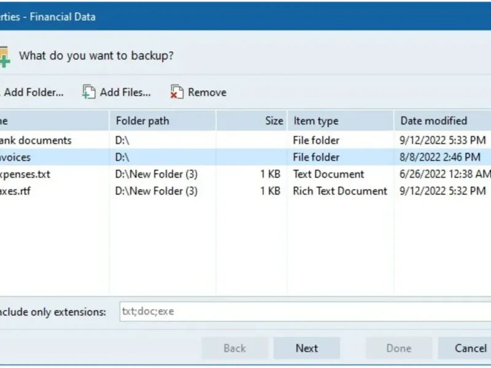The width and height of the screenshot is (491, 368).
Task: Click the date 9/12/2022 5:33 PM
Action: (443, 140)
